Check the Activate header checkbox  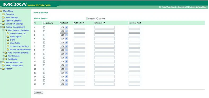point(44,23)
